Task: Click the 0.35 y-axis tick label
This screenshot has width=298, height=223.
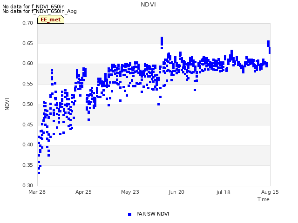Action: [x=28, y=165]
